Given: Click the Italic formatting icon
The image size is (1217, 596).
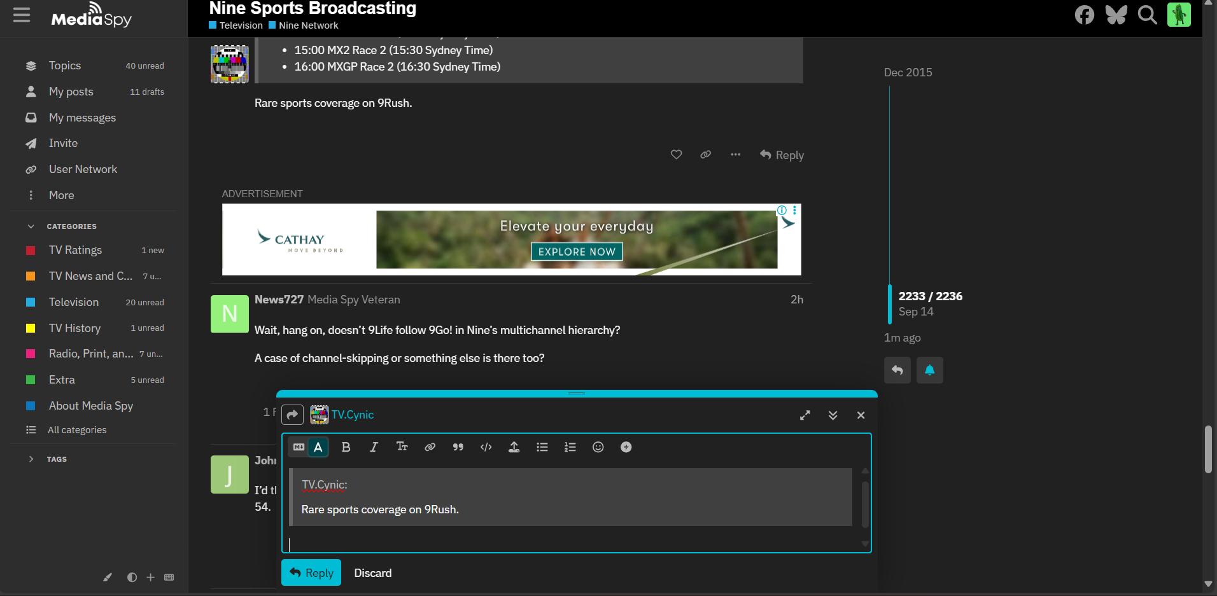Looking at the screenshot, I should pos(374,447).
